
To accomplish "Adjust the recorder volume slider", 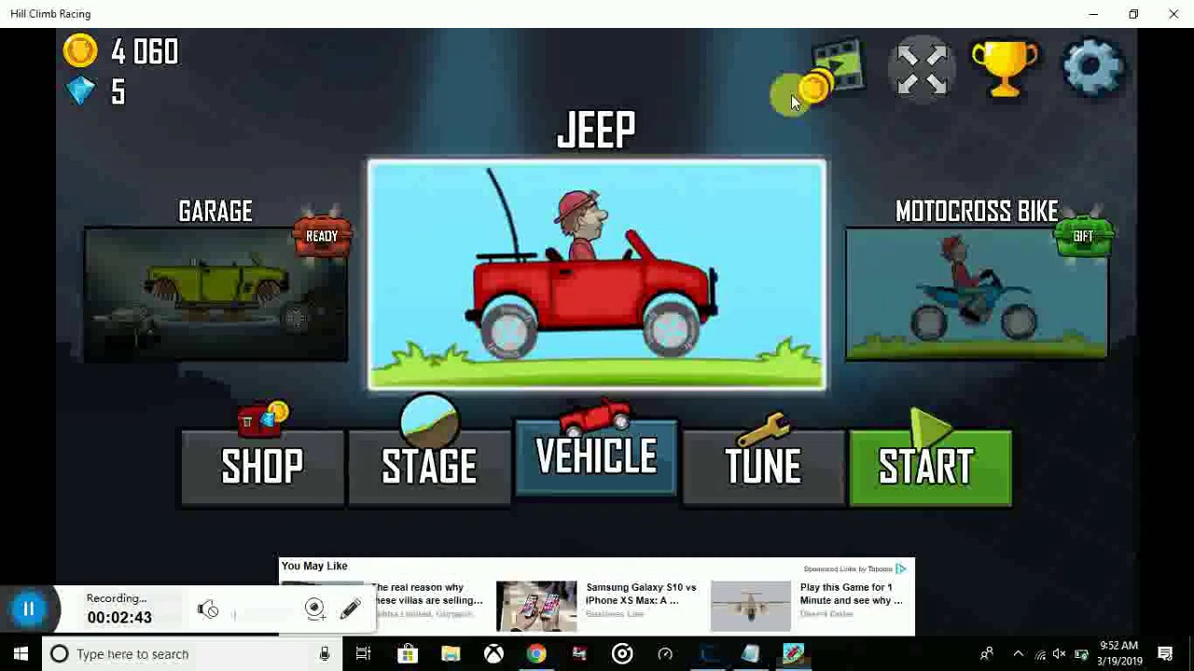I will 263,614.
